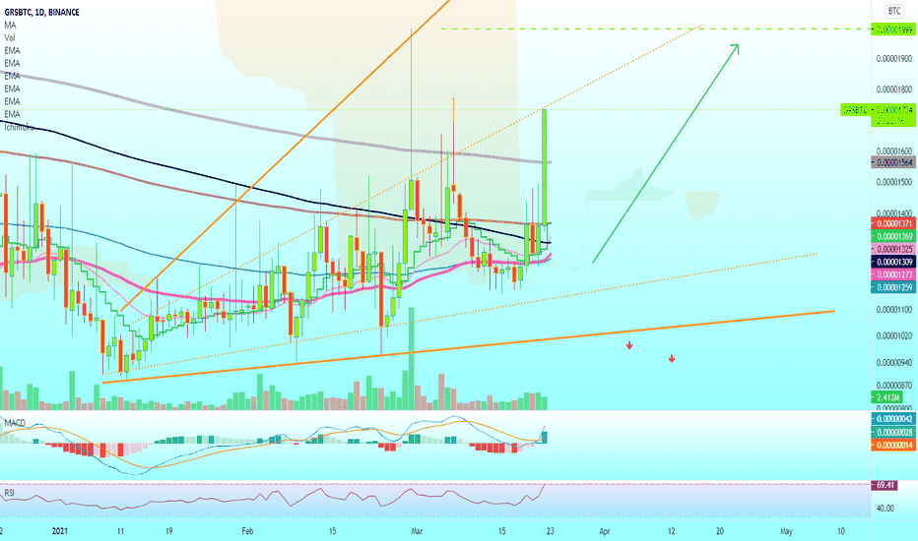Image resolution: width=918 pixels, height=541 pixels.
Task: Click the MA indicator label
Action: pyautogui.click(x=10, y=26)
